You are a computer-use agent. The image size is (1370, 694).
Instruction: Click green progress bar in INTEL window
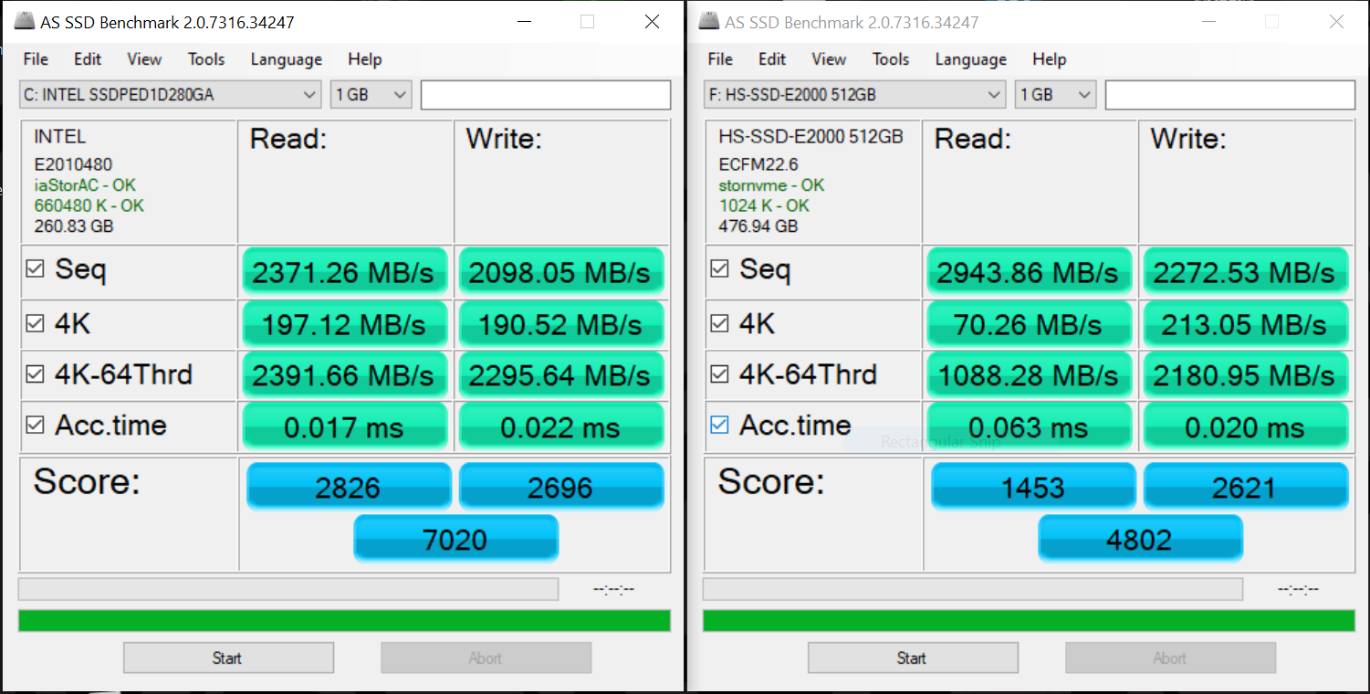coord(344,621)
